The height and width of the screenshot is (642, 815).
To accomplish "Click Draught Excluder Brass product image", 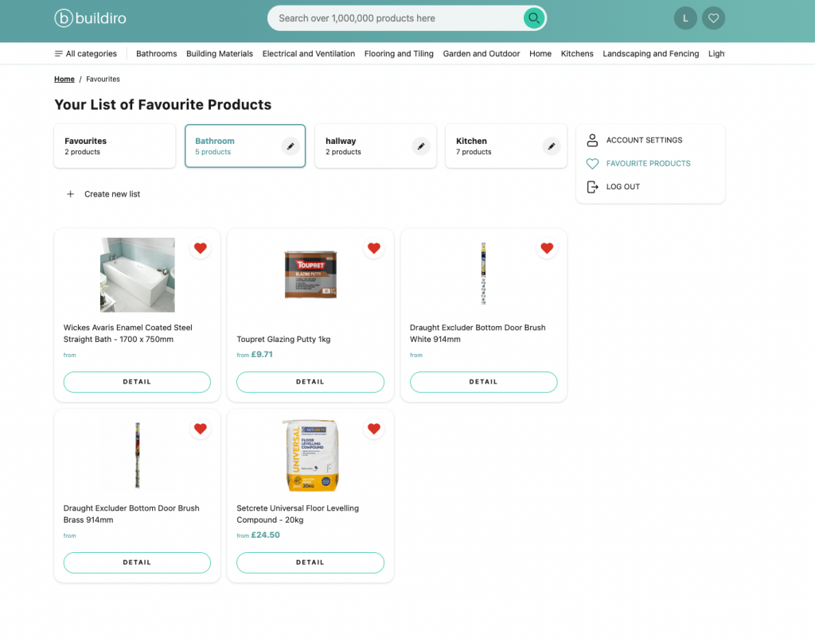I will click(x=137, y=455).
